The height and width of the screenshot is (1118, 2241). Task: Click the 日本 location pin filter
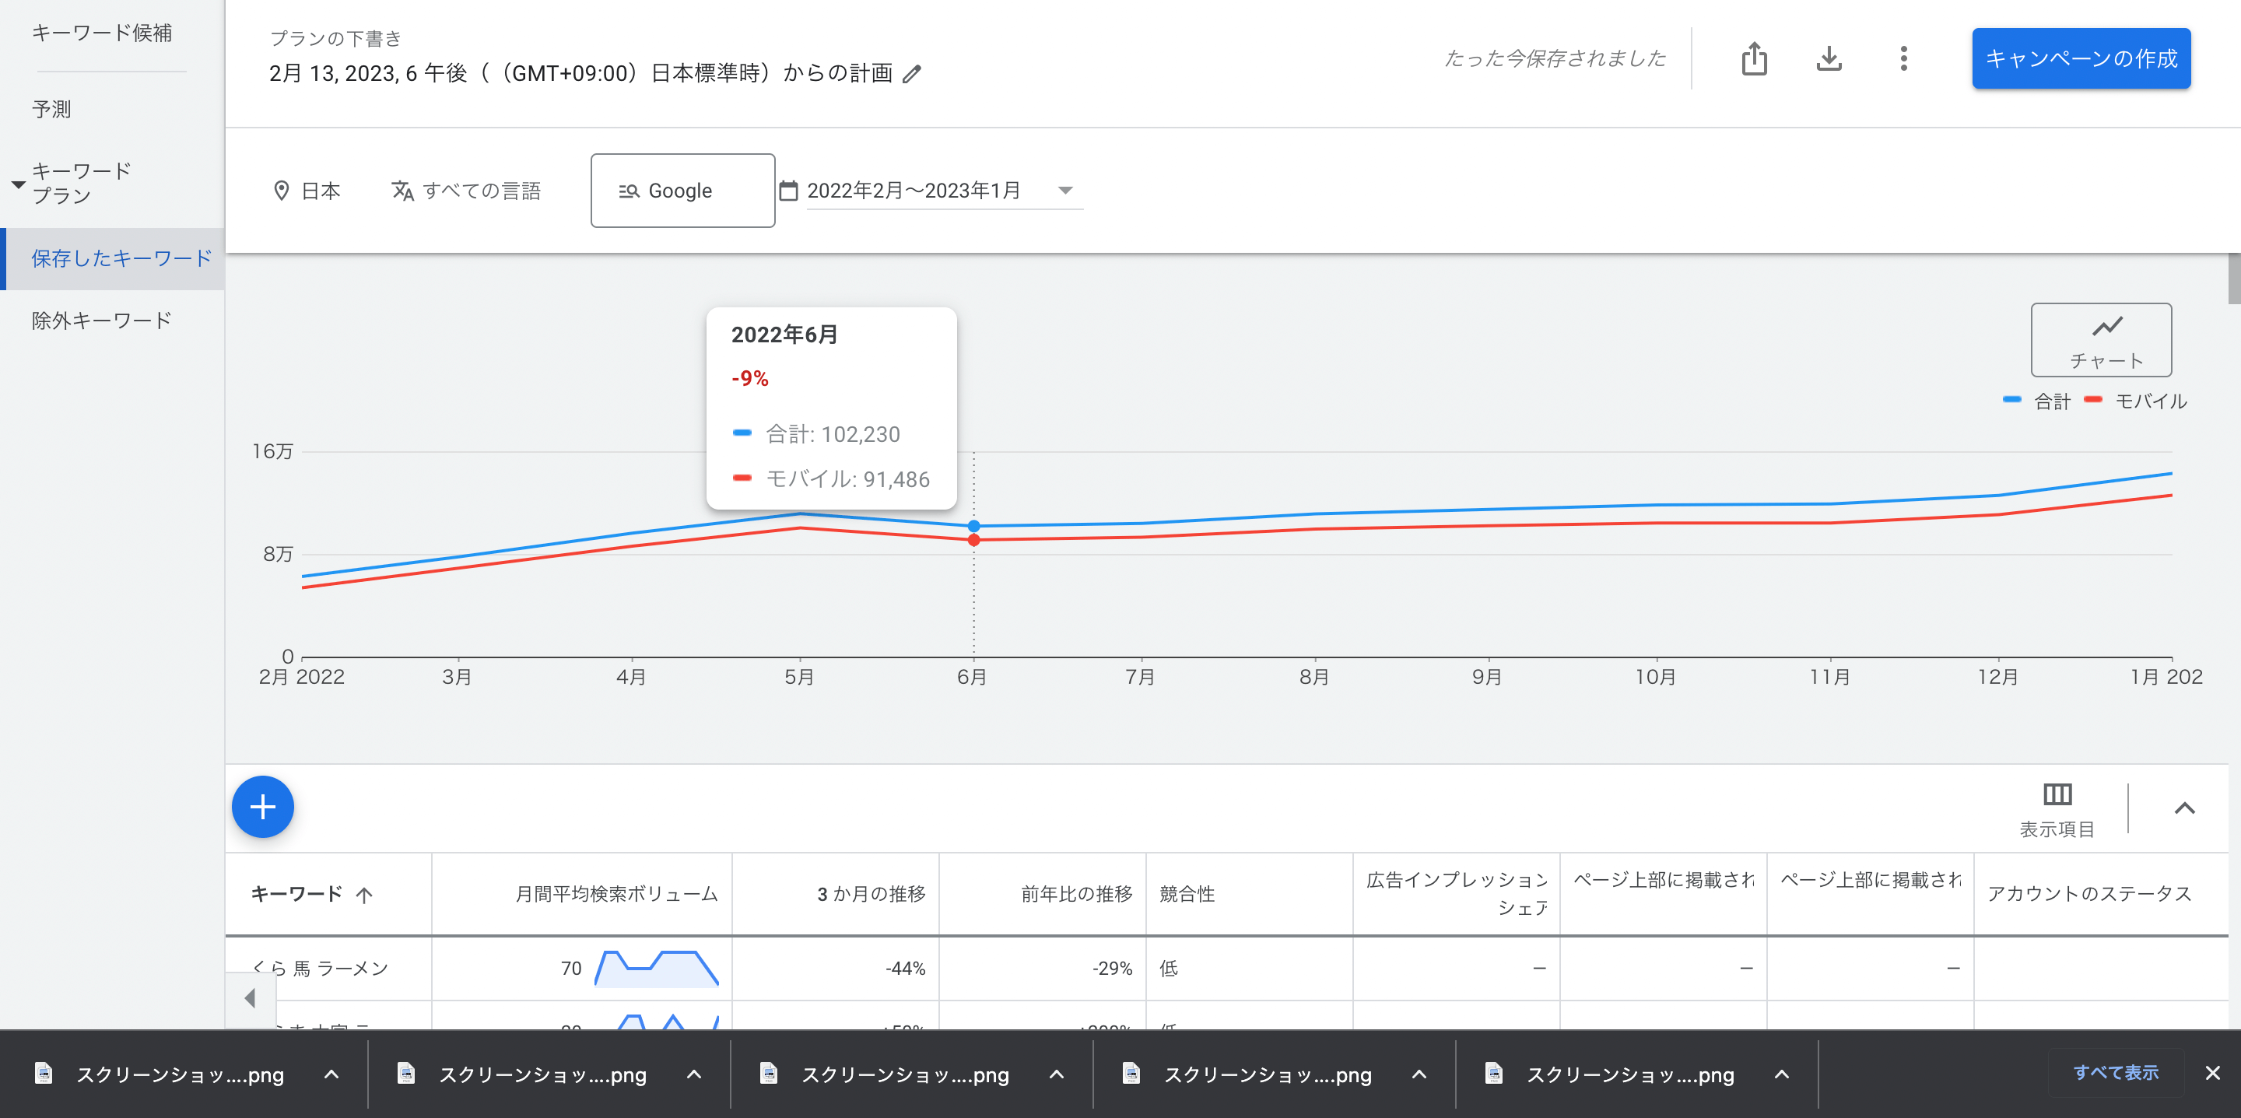[307, 191]
